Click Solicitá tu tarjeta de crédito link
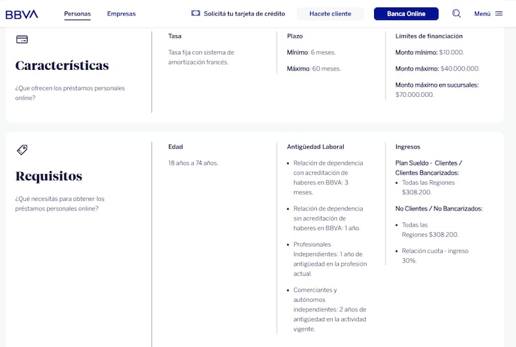The width and height of the screenshot is (516, 347). click(244, 13)
